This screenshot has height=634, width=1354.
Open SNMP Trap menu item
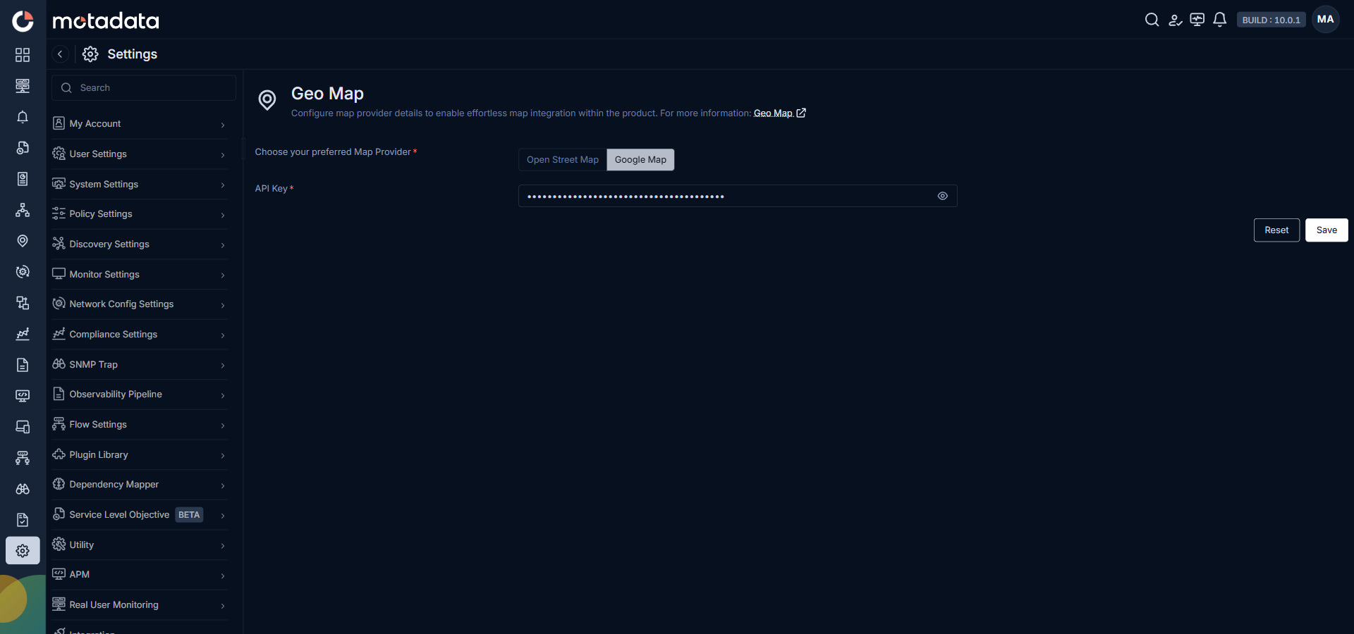(x=140, y=365)
